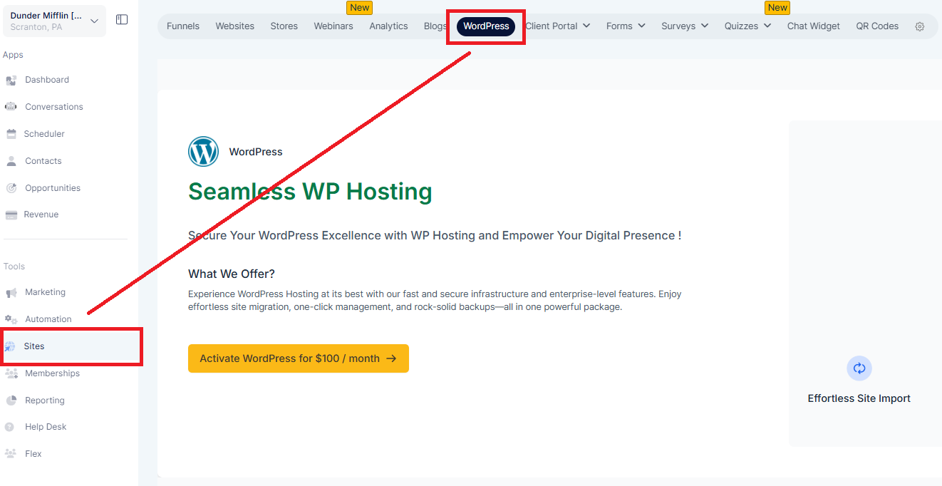Click the New badge above Quizzes
Viewport: 942px width, 486px height.
(x=777, y=8)
